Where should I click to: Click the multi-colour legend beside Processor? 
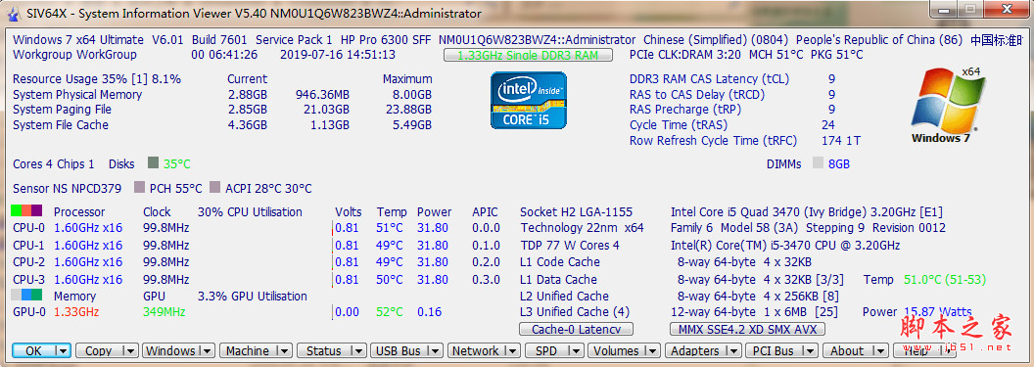[x=27, y=210]
